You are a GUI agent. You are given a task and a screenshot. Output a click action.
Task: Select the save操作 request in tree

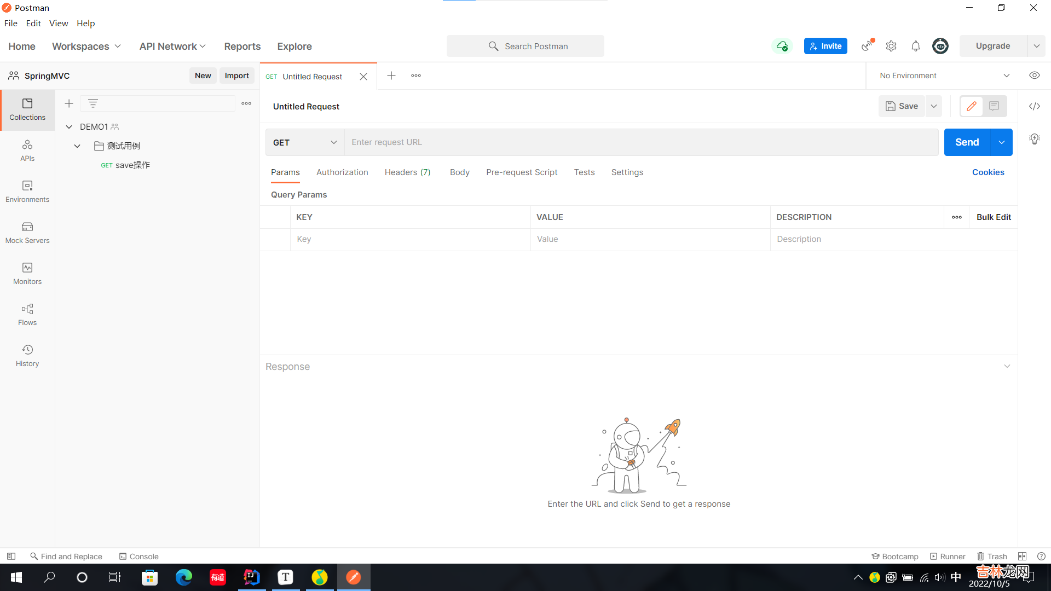tap(132, 165)
